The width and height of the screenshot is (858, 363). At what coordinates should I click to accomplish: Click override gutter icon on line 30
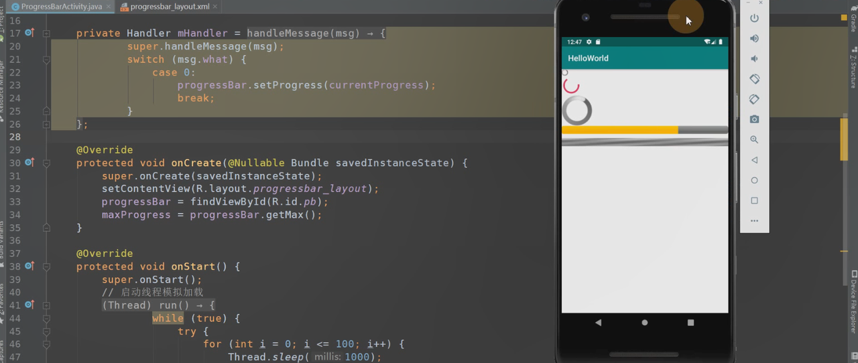[29, 163]
